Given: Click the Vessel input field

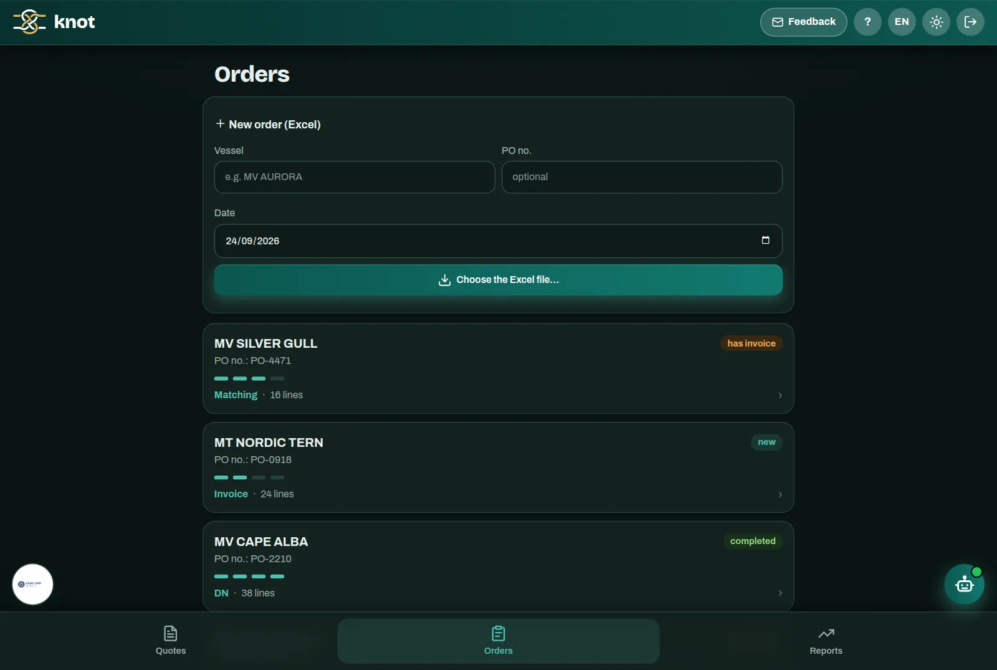Looking at the screenshot, I should (x=355, y=177).
